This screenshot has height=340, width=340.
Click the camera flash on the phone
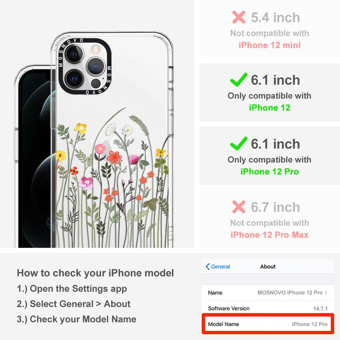pos(95,49)
